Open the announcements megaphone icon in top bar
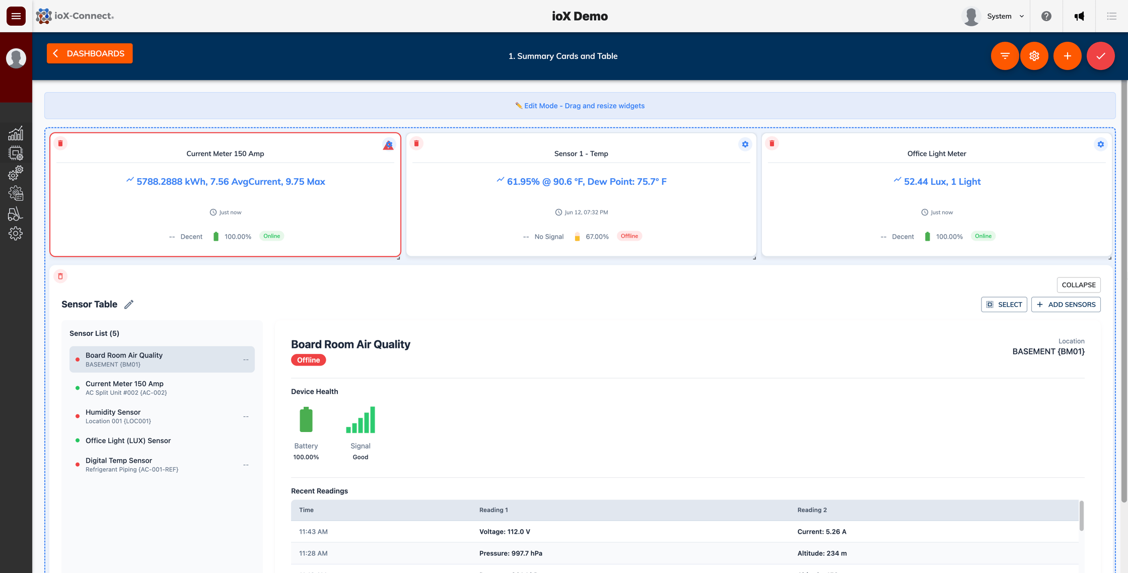Image resolution: width=1128 pixels, height=573 pixels. [x=1079, y=16]
